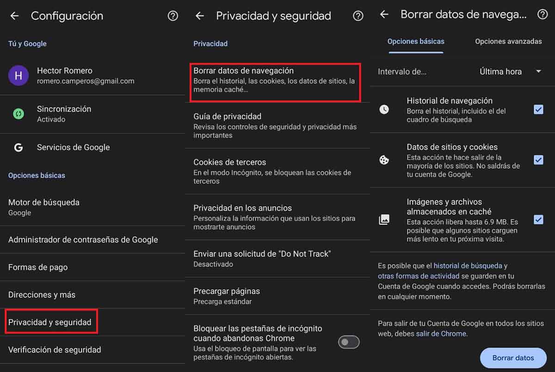Tap the cookie icon for Datos de sitios
Image resolution: width=555 pixels, height=372 pixels.
(384, 160)
